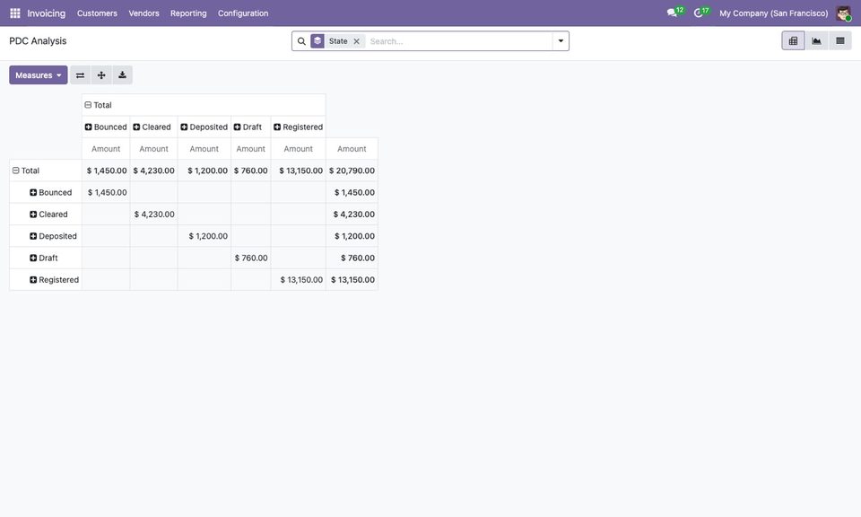
Task: Click the search magnifier icon
Action: coord(301,41)
